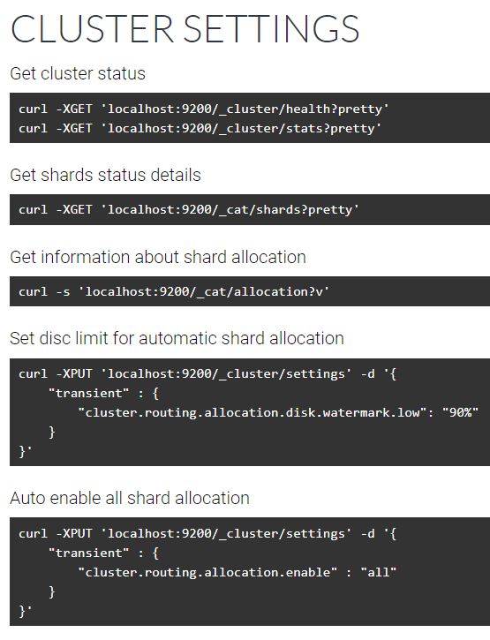
Task: Click the _cat/shards?pretty curl command
Action: (189, 210)
